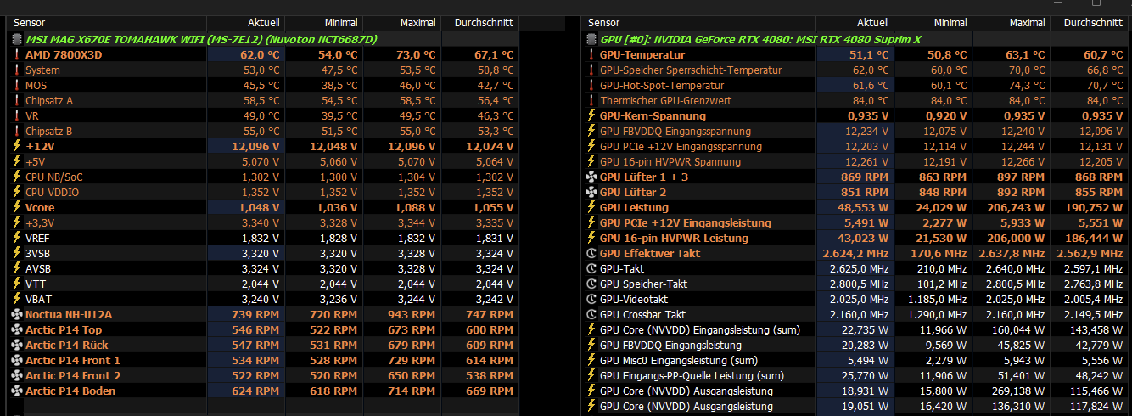
Task: Click the fan icon beside Noctua NH-U12A
Action: [16, 314]
